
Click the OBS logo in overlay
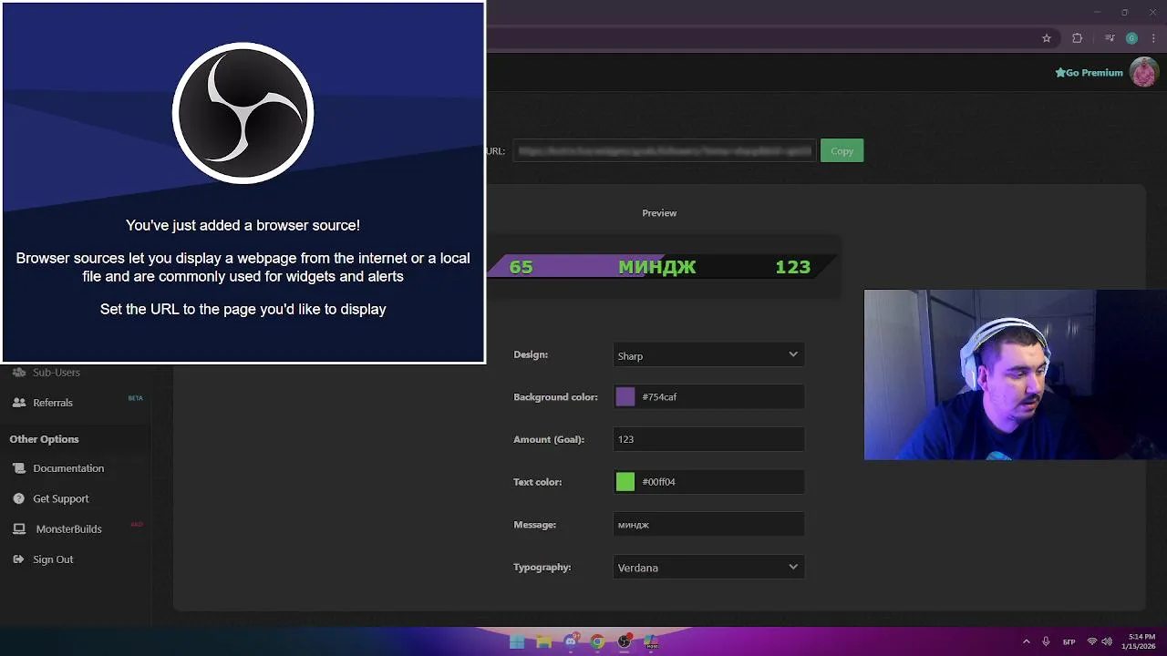(x=243, y=113)
